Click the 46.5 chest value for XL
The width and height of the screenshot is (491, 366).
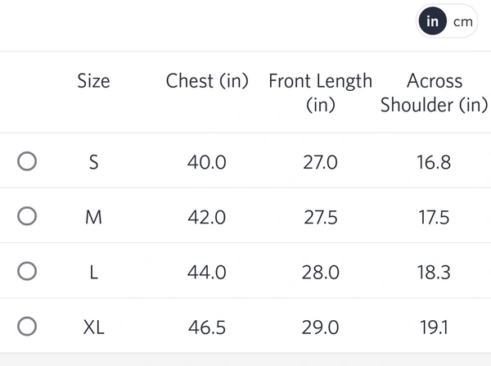[207, 328]
